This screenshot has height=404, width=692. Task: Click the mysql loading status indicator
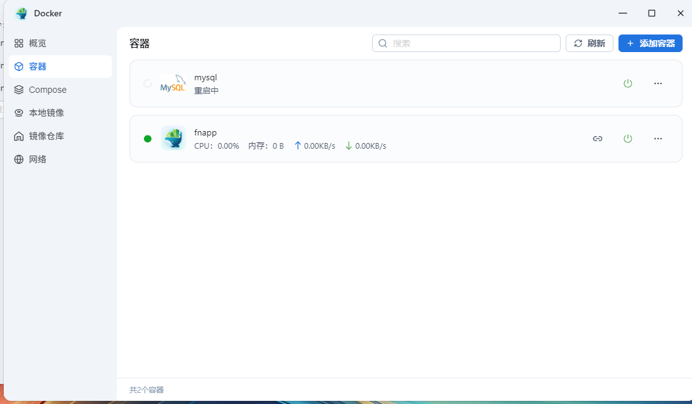(148, 83)
